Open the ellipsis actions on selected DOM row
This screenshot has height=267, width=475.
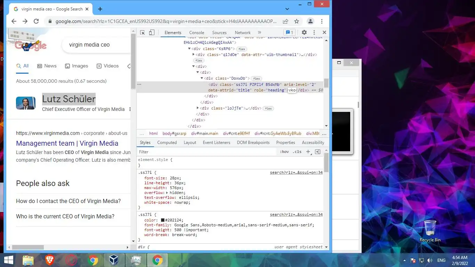(x=139, y=84)
